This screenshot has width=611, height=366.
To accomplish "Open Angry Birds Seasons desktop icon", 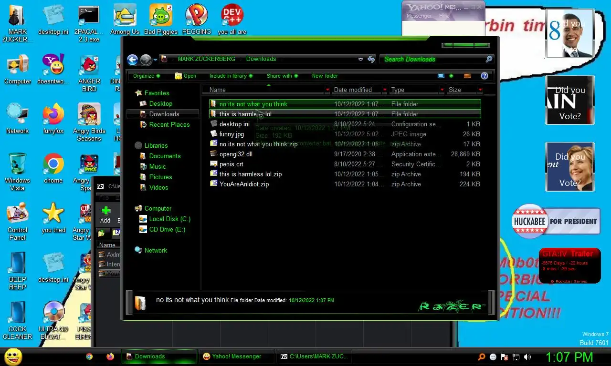I will [x=89, y=123].
